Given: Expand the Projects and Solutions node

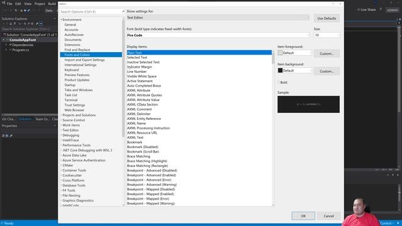Looking at the screenshot, I should [x=62, y=115].
